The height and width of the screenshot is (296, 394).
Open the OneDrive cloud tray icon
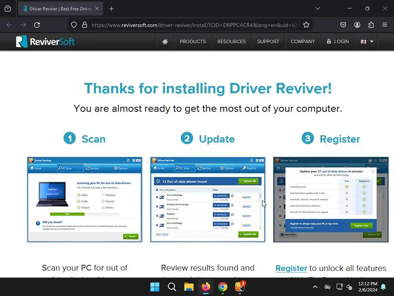point(327,287)
